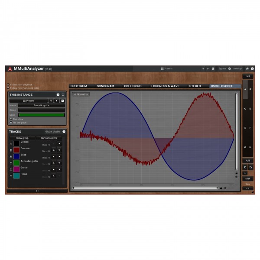The image size is (260, 260).
Task: Load previous preset in THIS INSTANCE
Action: [x=51, y=101]
